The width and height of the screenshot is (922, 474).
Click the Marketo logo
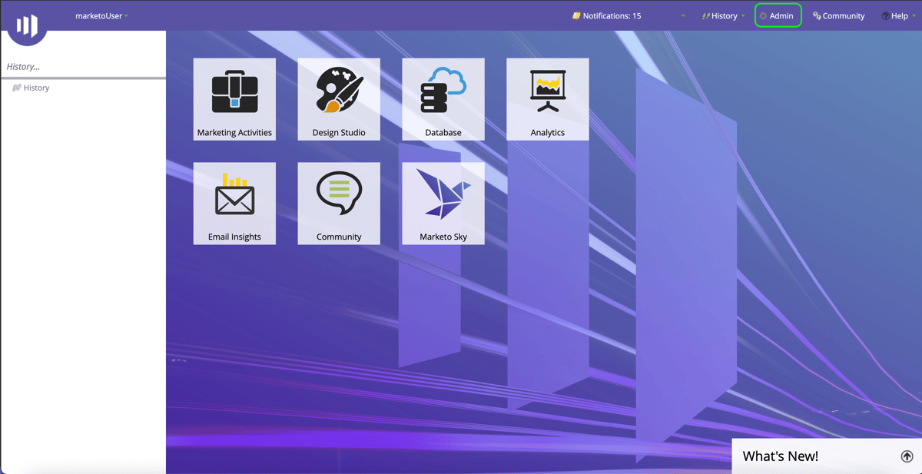click(x=27, y=25)
